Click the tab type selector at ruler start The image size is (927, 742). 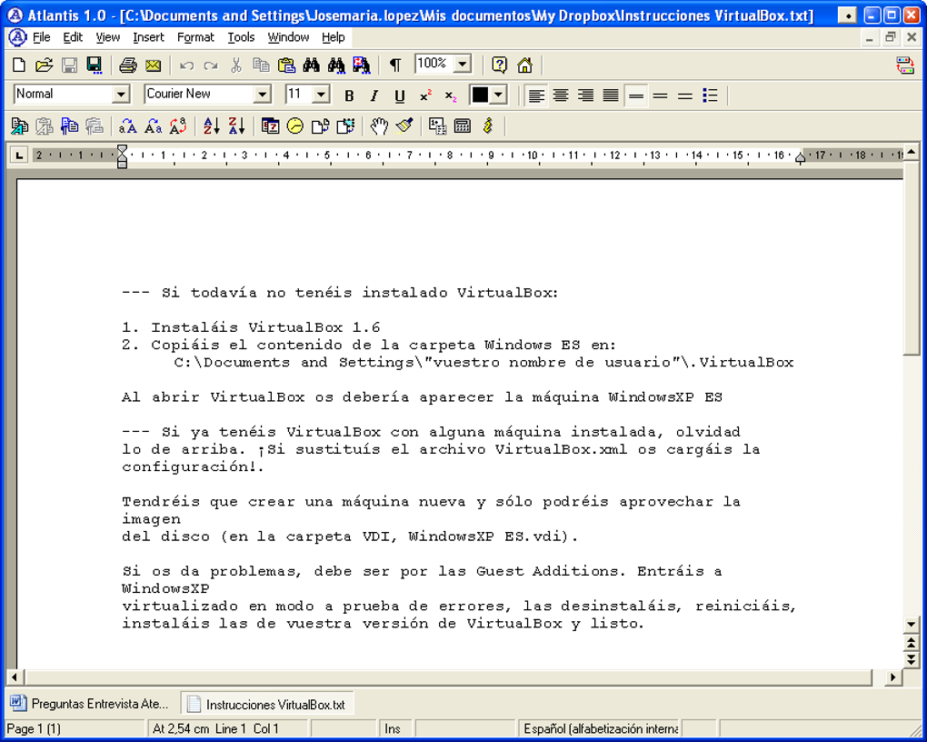(19, 155)
